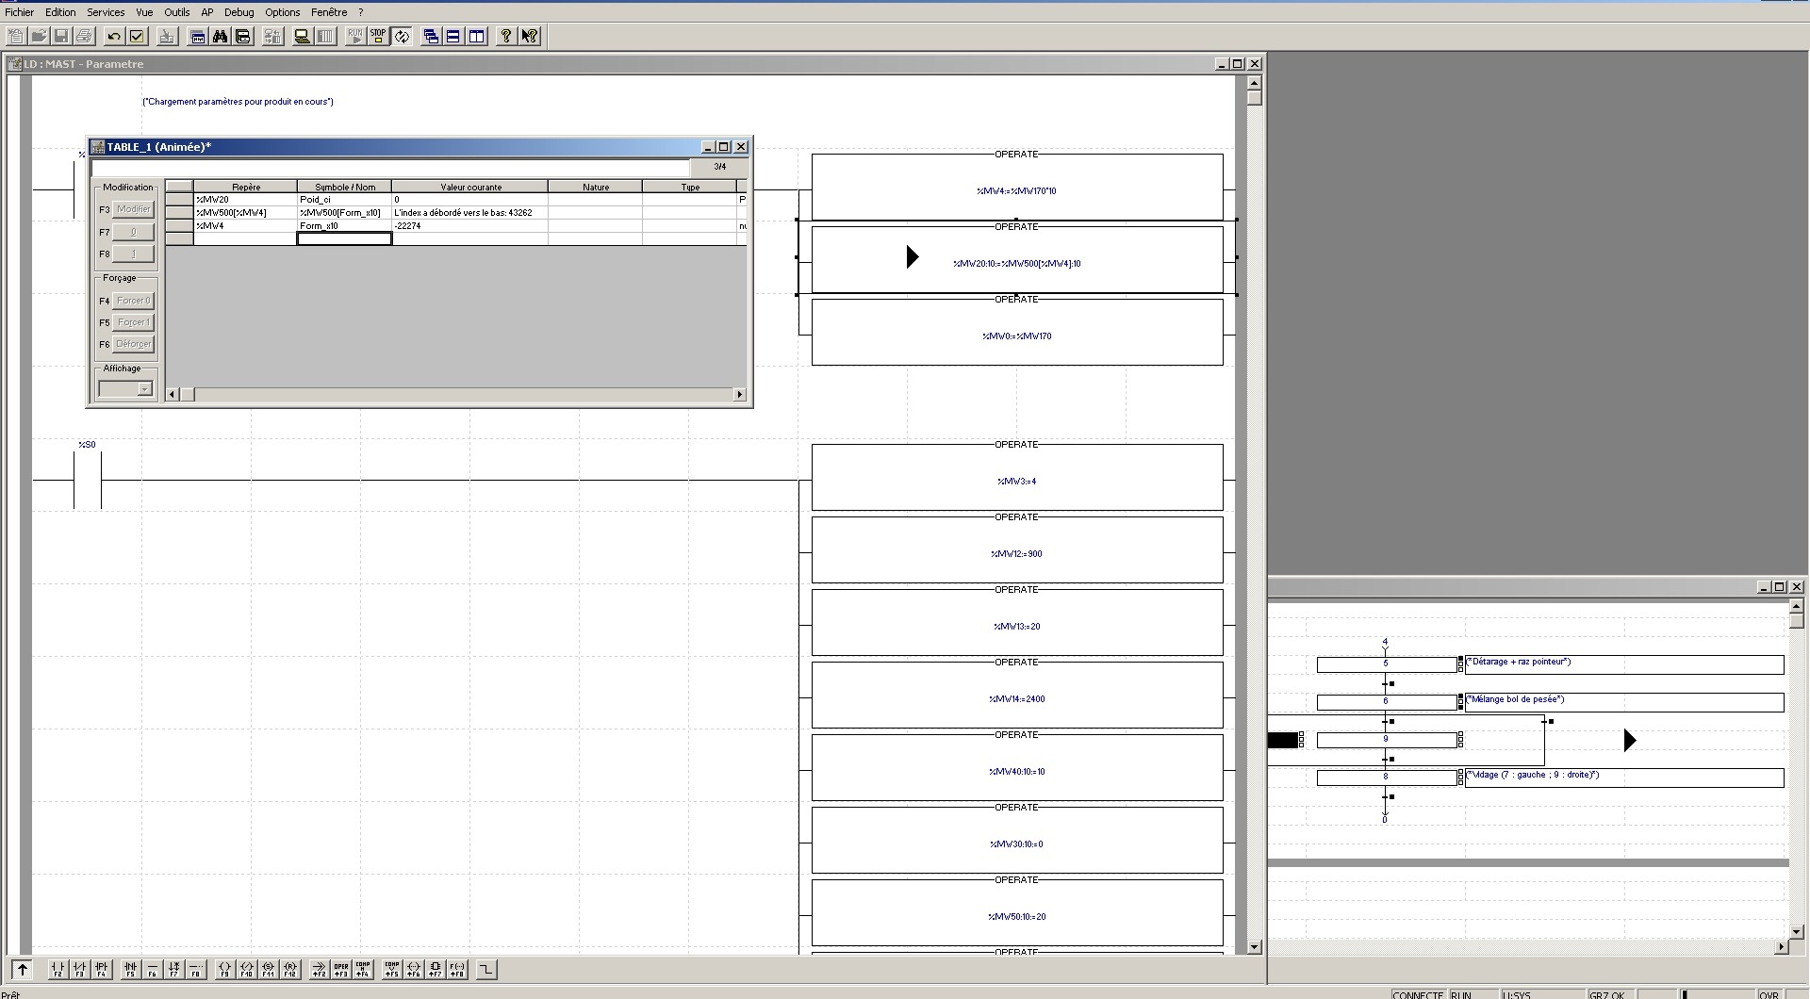The image size is (1810, 999).
Task: Click the context help arrow icon
Action: (530, 37)
